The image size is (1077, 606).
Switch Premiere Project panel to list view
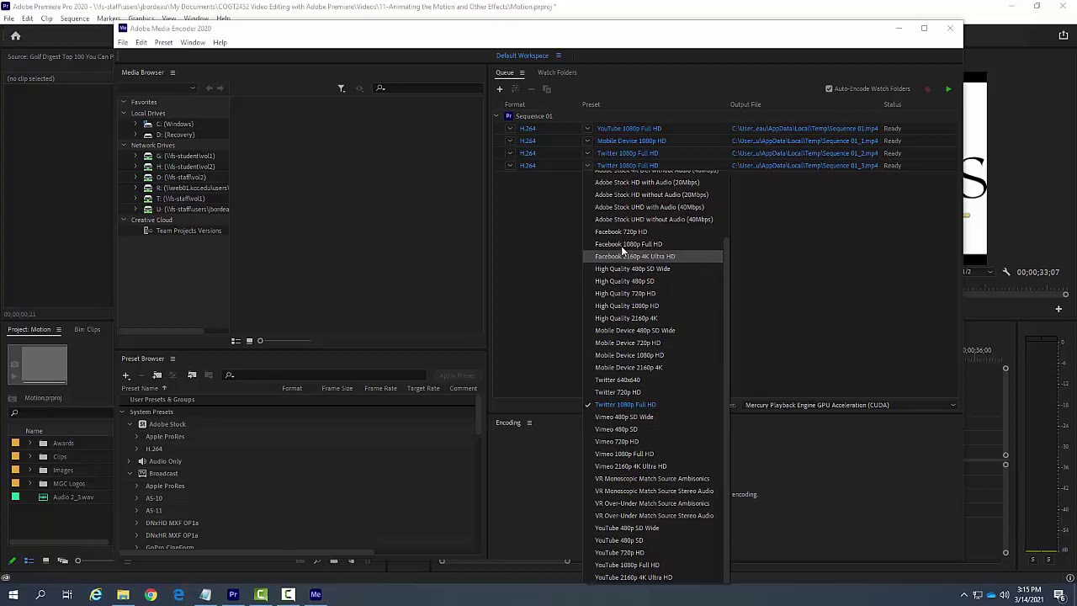click(x=29, y=561)
